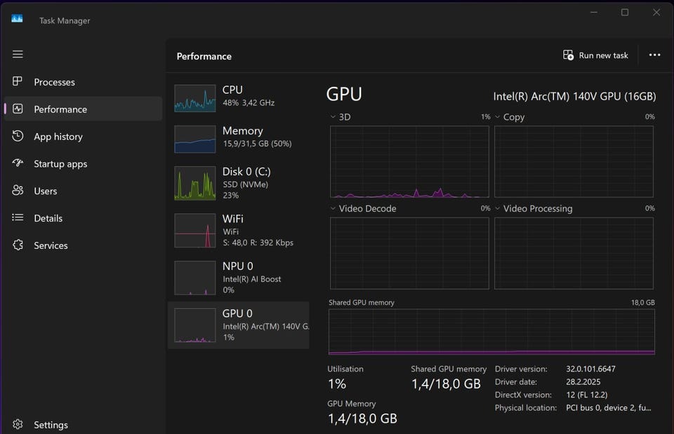The height and width of the screenshot is (434, 674).
Task: Select NPU 0 Intel AI Boost
Action: pyautogui.click(x=195, y=278)
